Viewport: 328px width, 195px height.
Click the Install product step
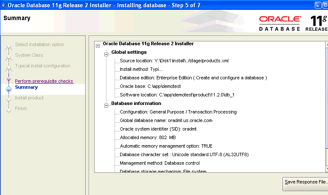click(x=29, y=98)
